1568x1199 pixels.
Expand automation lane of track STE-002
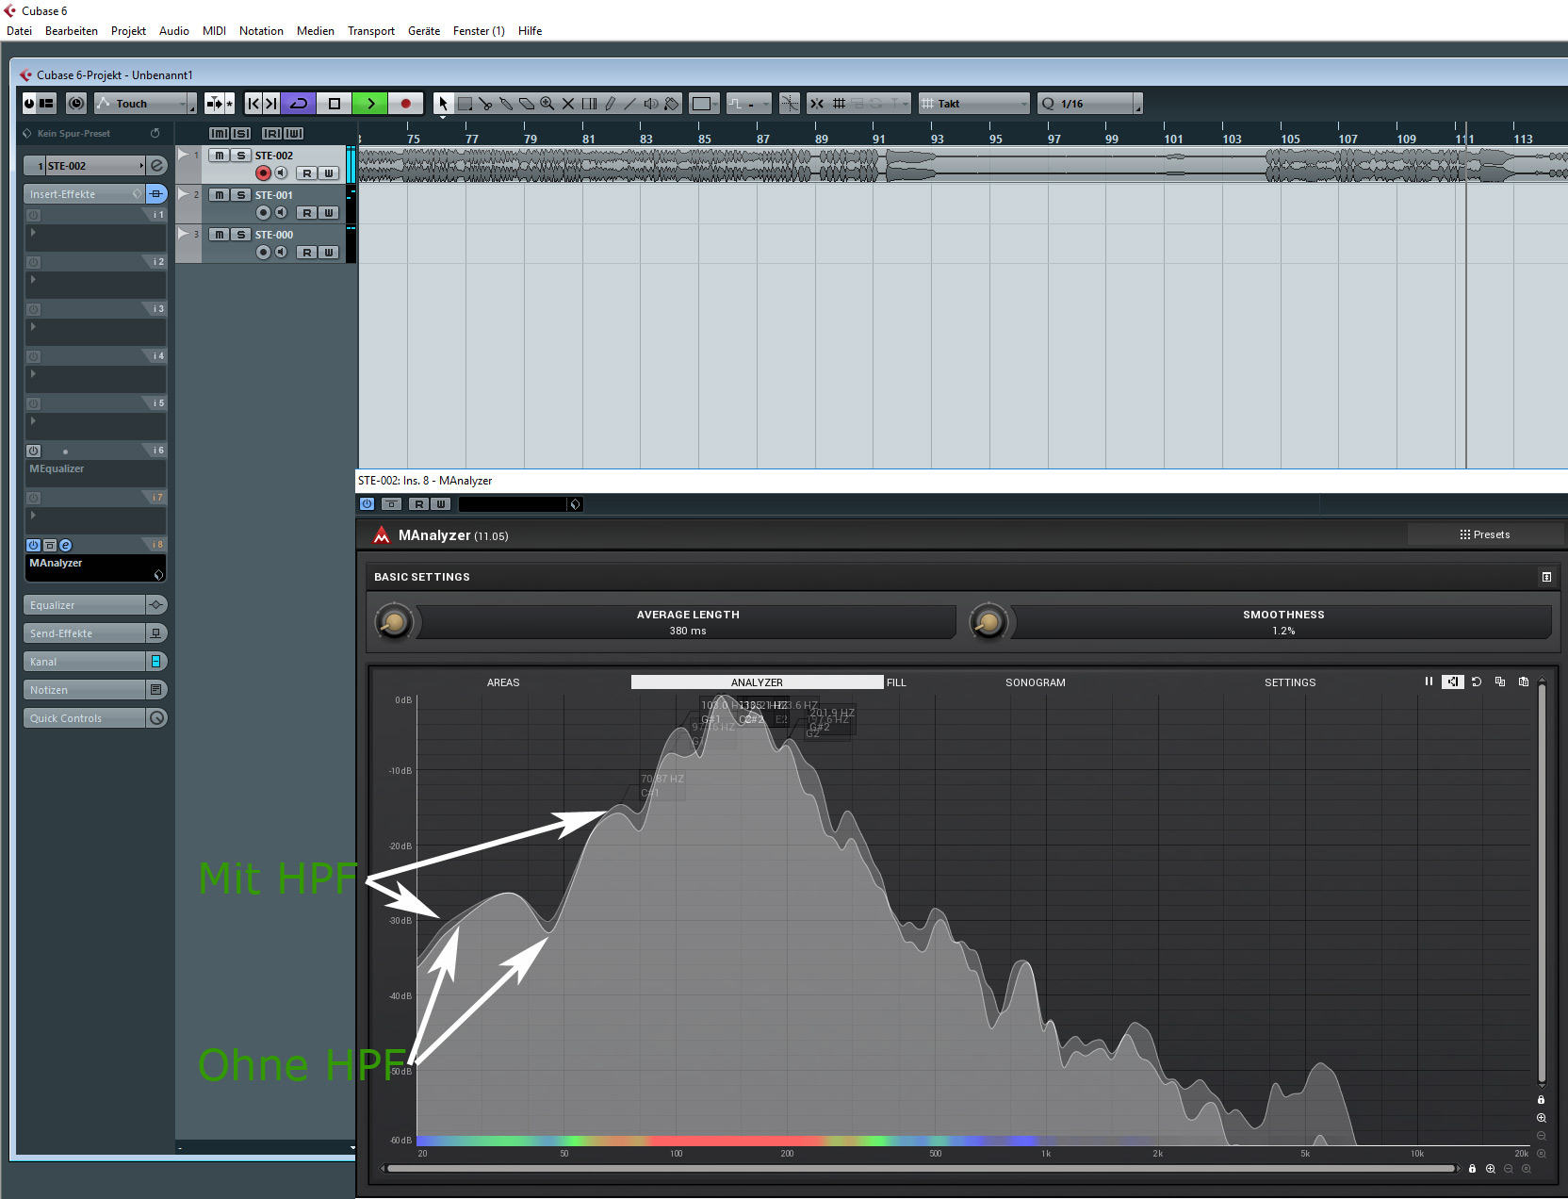(x=184, y=155)
